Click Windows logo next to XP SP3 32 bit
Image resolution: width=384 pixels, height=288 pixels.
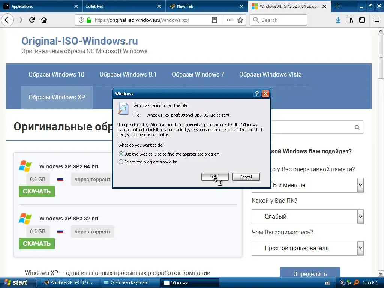point(25,219)
